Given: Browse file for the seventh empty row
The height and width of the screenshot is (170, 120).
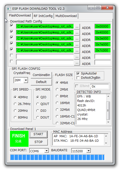Looking at the screenshot, I should (77, 63).
